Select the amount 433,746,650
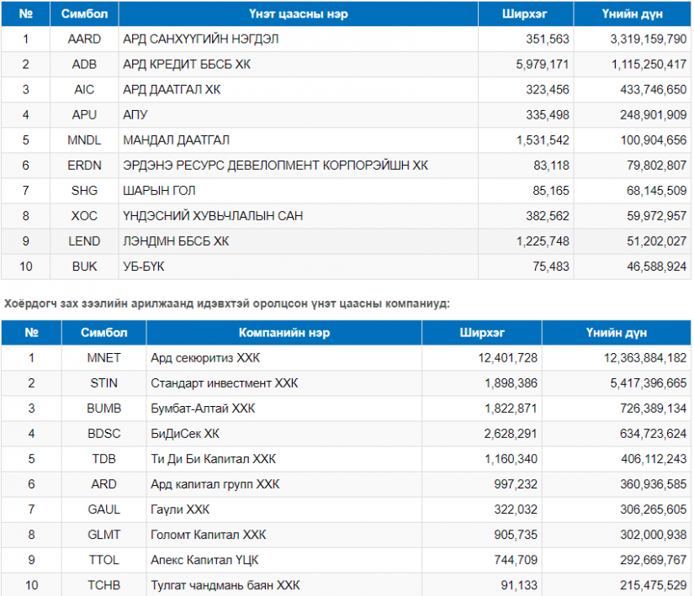 click(x=654, y=89)
